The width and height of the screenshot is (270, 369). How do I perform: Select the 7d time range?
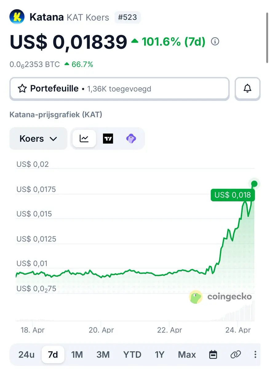tap(53, 355)
